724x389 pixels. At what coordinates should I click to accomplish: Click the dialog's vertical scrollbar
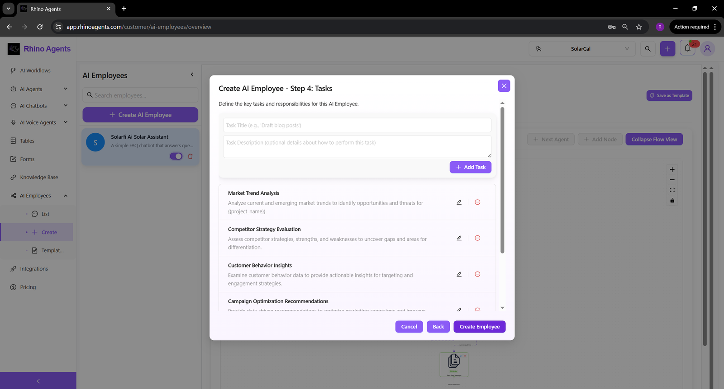[502, 181]
